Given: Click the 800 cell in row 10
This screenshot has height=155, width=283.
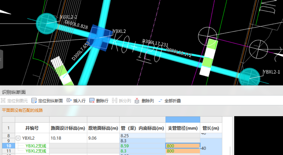Looking at the screenshot, I should (x=183, y=146).
